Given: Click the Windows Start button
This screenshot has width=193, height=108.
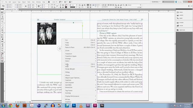Looking at the screenshot, I should (3, 106).
